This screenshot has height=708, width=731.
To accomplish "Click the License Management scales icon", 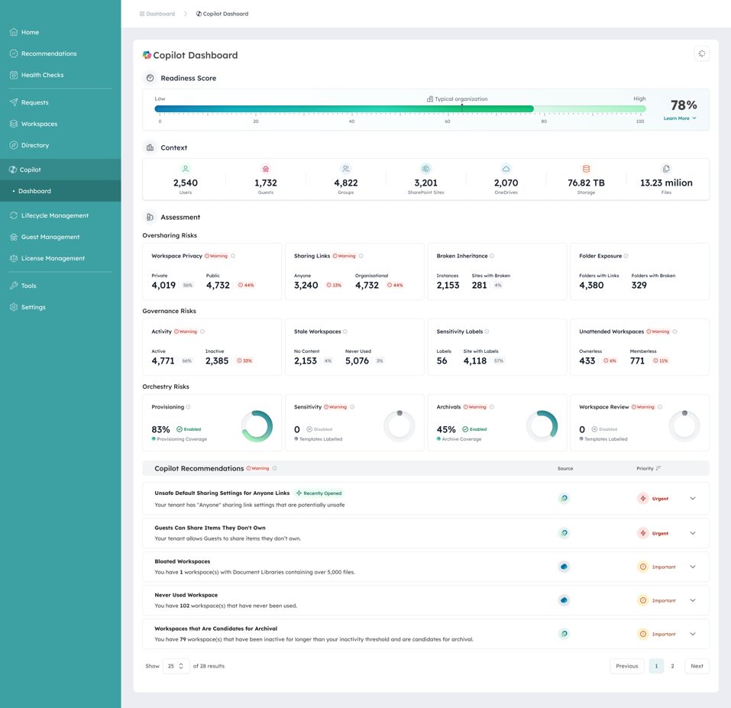I will click(14, 258).
